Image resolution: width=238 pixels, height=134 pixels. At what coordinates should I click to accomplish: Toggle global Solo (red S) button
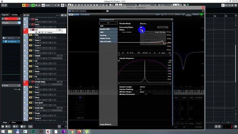(27, 5)
